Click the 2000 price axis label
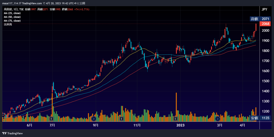The width and height of the screenshot is (274, 137). (265, 31)
